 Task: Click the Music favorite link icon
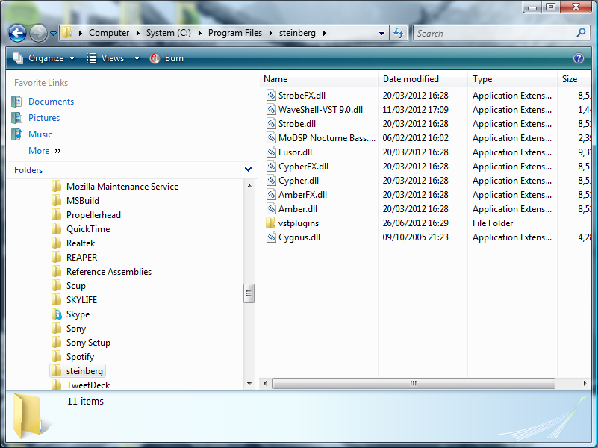(x=16, y=134)
